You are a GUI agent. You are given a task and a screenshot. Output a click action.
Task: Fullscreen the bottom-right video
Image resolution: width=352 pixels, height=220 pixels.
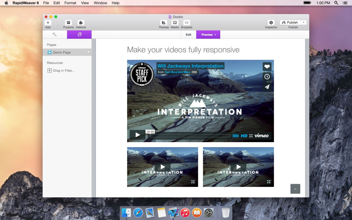(269, 182)
